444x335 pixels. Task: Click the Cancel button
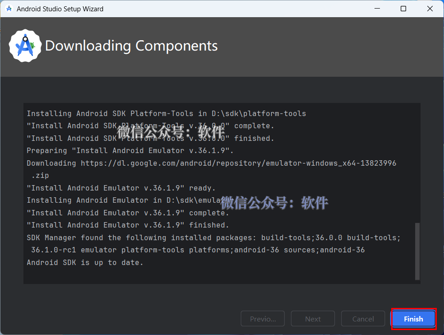[363, 319]
